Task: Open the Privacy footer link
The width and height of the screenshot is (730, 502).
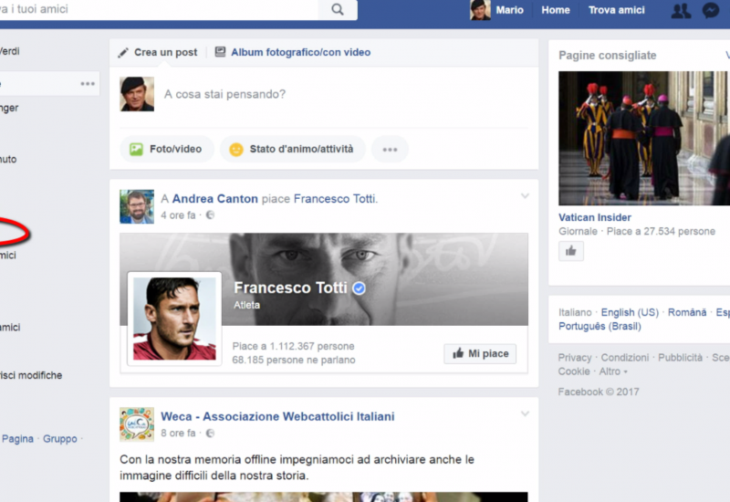Action: coord(575,358)
